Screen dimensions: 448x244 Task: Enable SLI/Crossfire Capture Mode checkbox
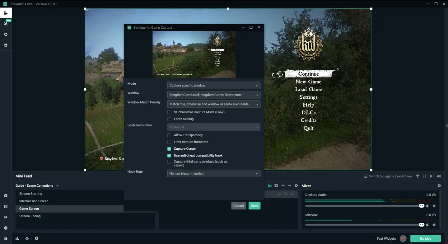click(169, 112)
